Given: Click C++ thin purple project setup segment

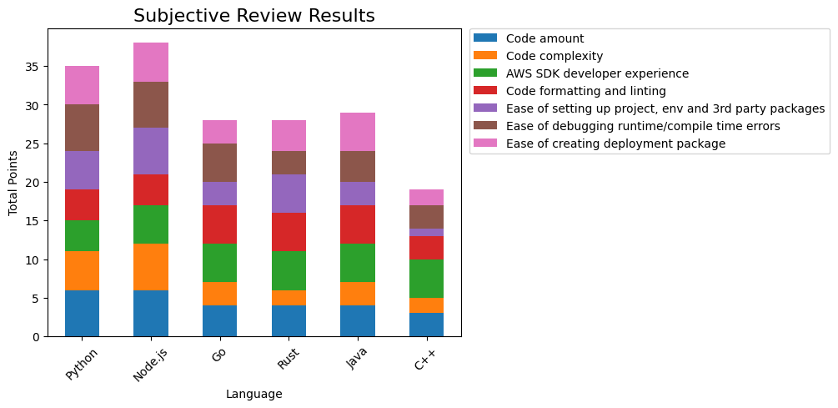Looking at the screenshot, I should click(x=426, y=232).
